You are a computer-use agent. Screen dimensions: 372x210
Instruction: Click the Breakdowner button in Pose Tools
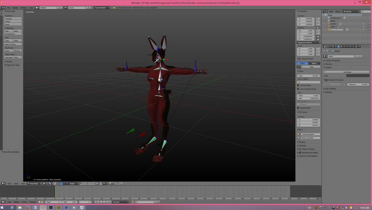[x=13, y=34]
